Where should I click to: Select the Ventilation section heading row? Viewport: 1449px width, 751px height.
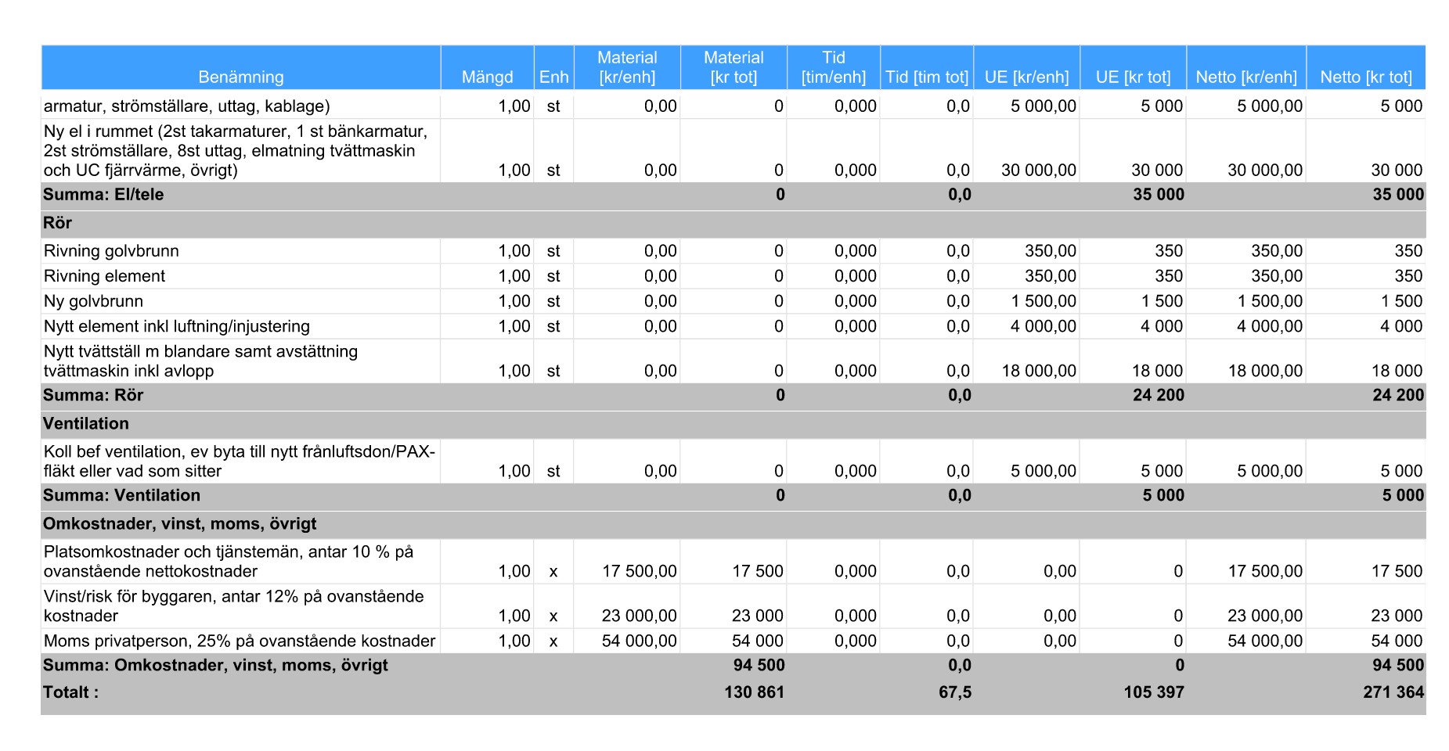pyautogui.click(x=86, y=423)
